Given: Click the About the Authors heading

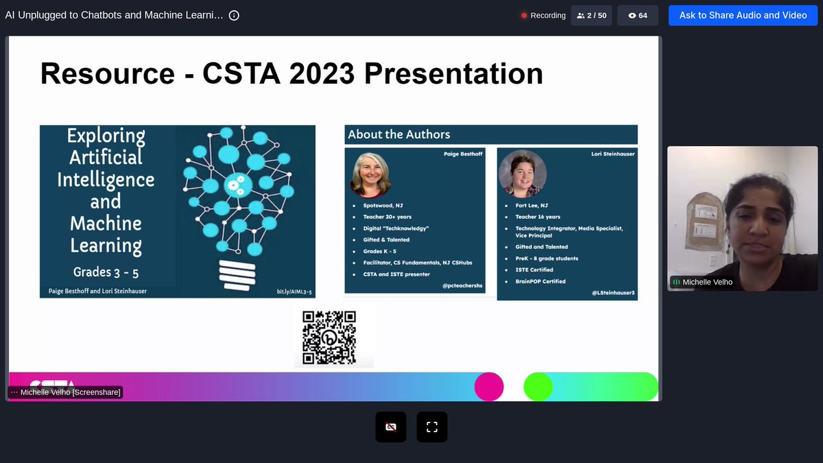Looking at the screenshot, I should click(x=399, y=134).
